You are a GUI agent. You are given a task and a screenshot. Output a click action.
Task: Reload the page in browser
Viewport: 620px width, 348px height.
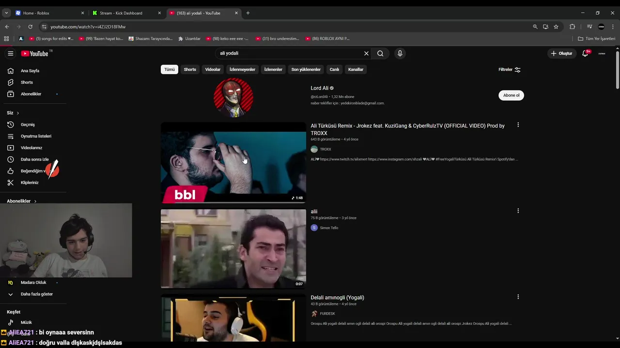[x=30, y=27]
